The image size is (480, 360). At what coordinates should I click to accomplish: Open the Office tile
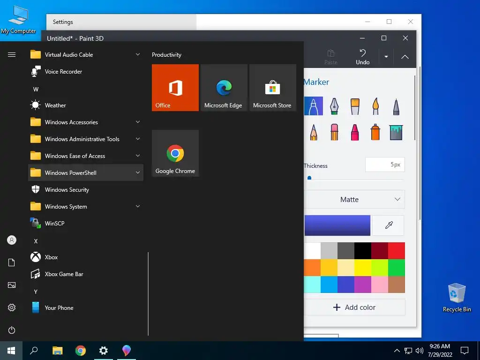point(175,88)
